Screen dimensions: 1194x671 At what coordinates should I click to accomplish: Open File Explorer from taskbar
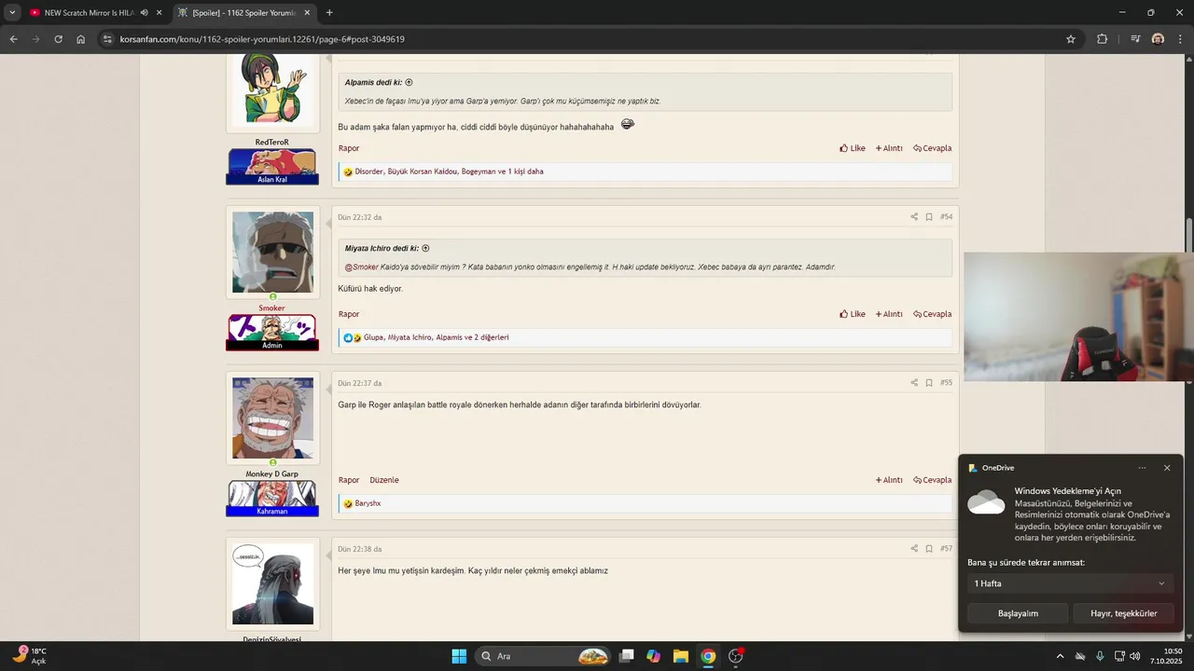point(681,656)
